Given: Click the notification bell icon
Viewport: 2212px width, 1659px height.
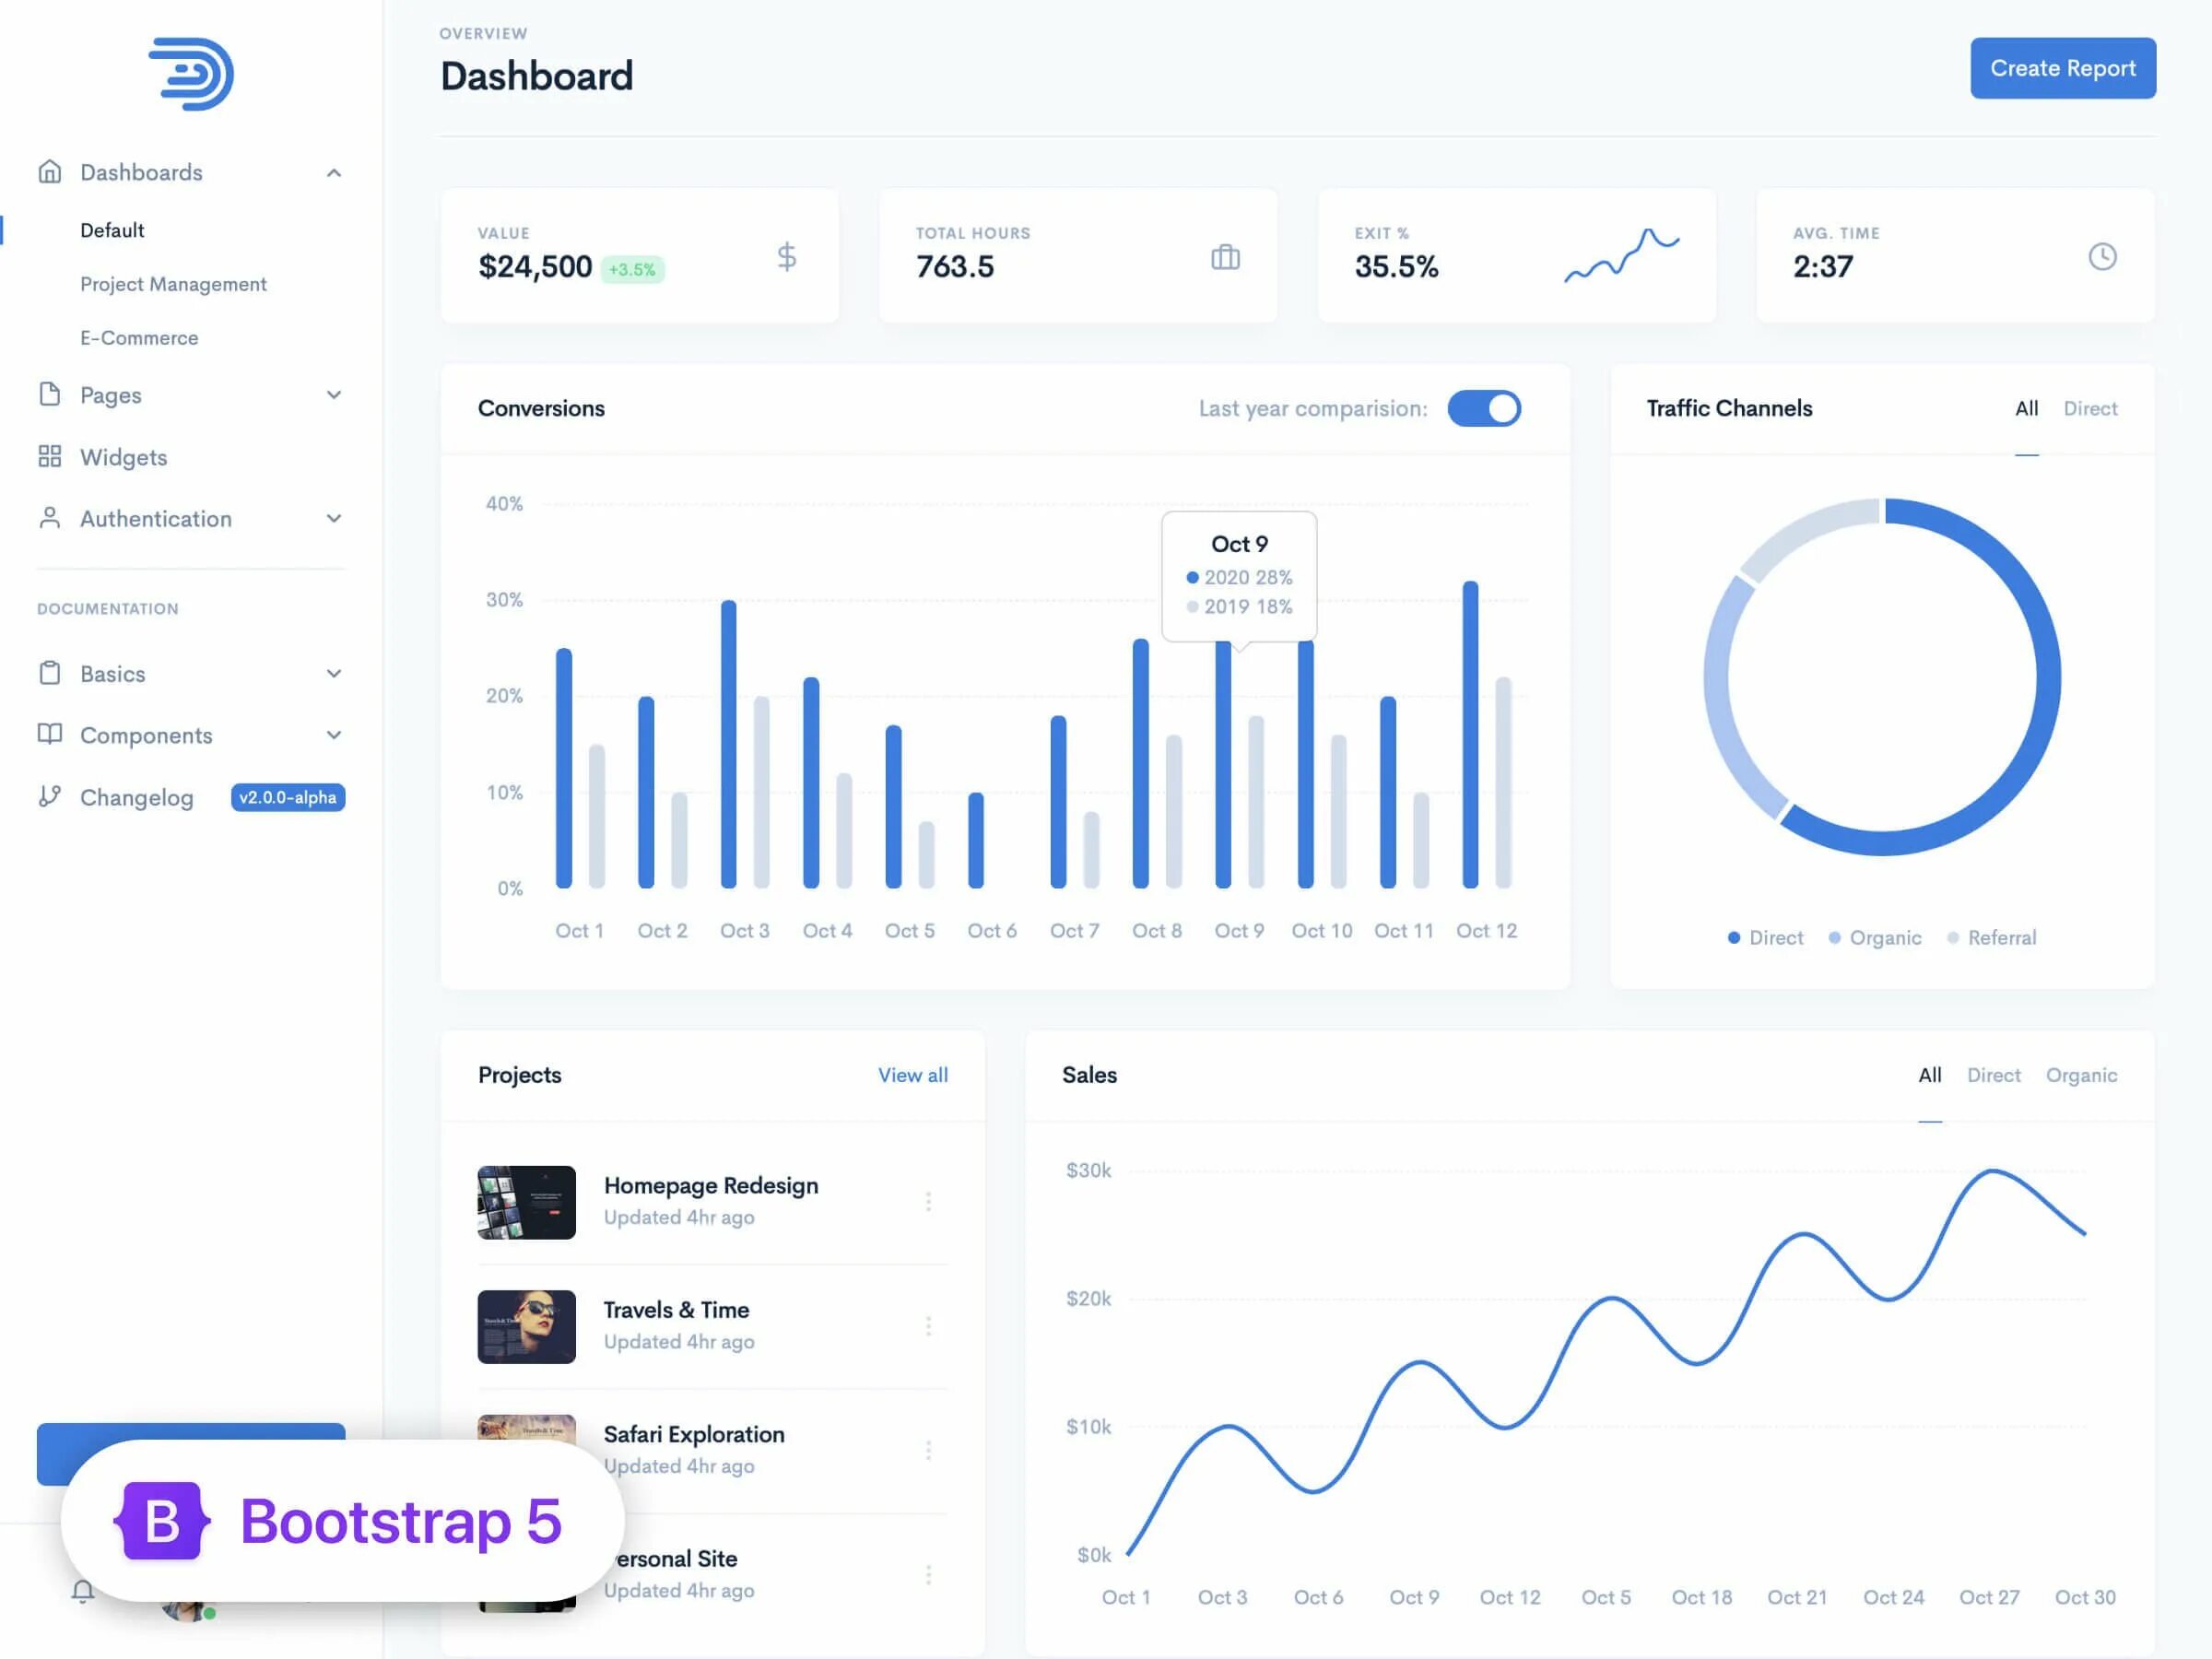Looking at the screenshot, I should click(x=83, y=1590).
